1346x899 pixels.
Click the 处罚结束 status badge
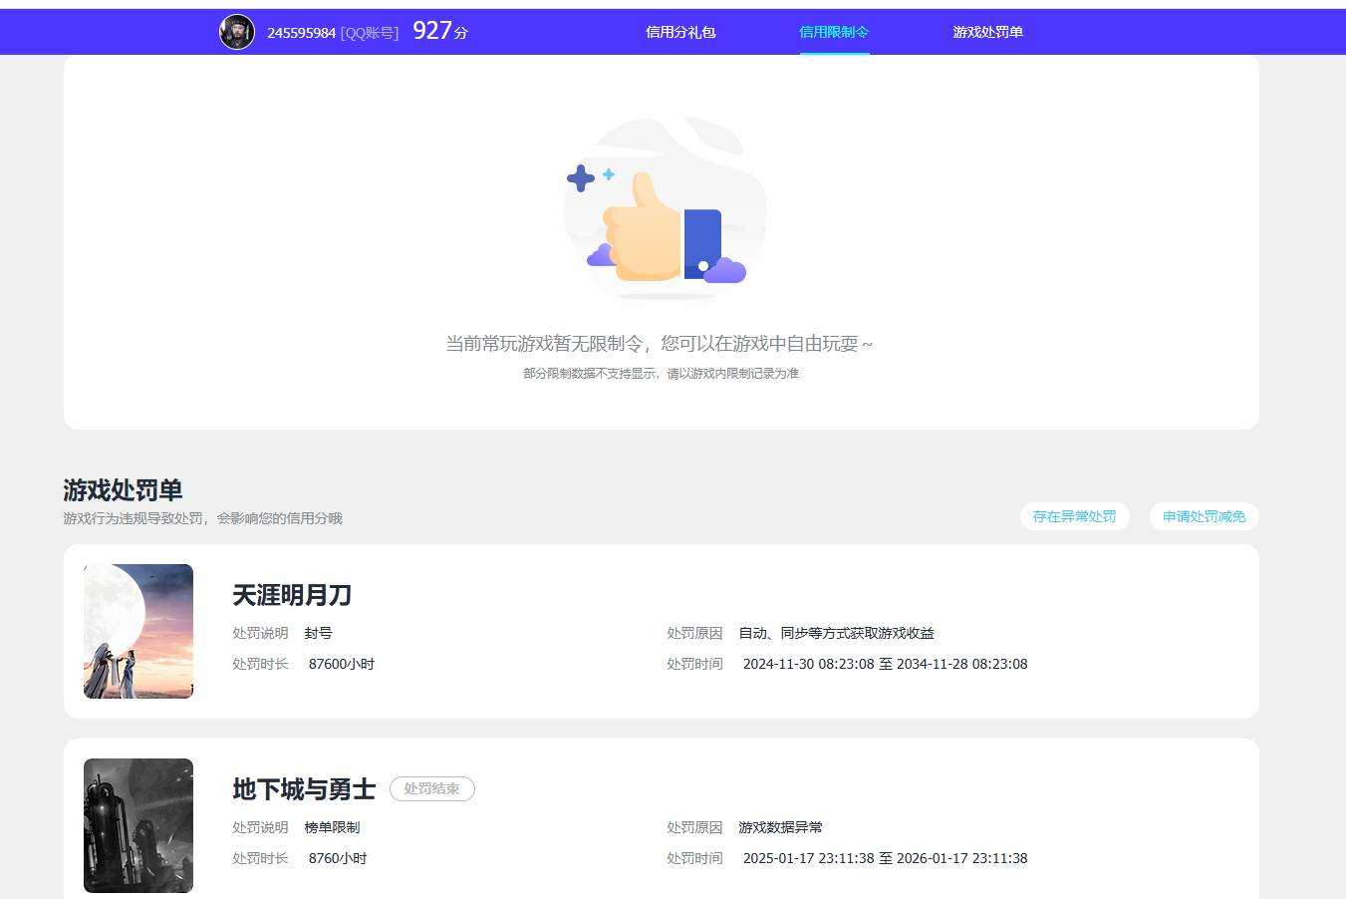pos(432,788)
